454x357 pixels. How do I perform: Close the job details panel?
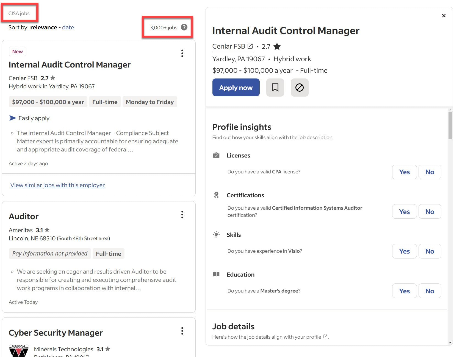(x=444, y=16)
